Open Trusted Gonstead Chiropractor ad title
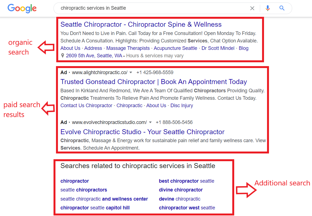The width and height of the screenshot is (312, 216). coord(154,82)
